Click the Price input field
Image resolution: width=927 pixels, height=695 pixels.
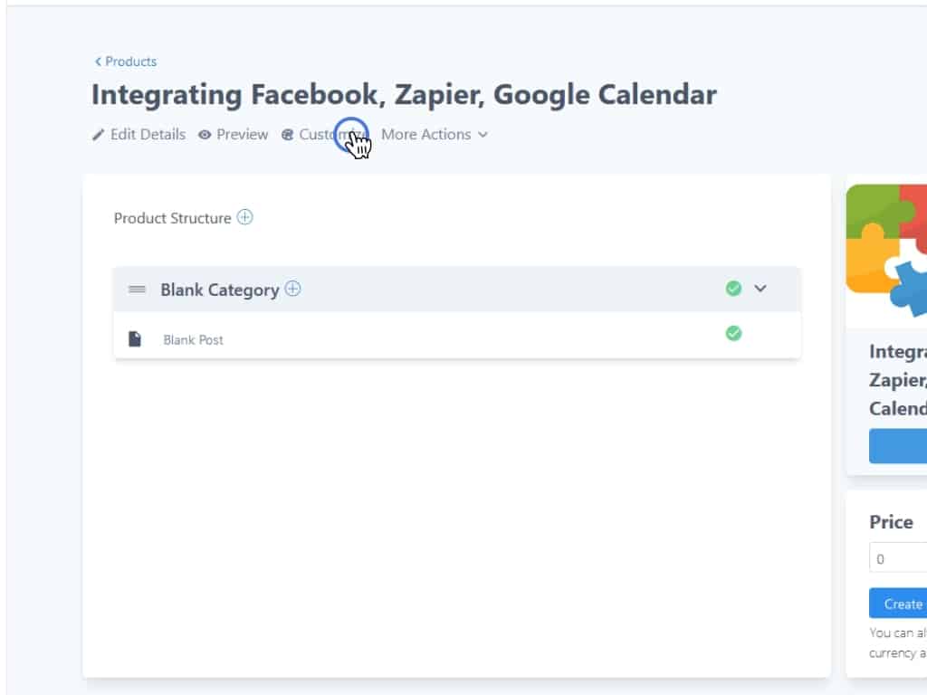pyautogui.click(x=898, y=558)
